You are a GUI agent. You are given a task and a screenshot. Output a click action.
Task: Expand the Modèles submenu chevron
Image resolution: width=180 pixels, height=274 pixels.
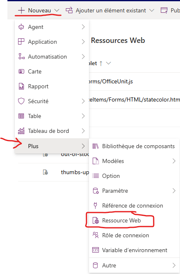tap(174, 161)
